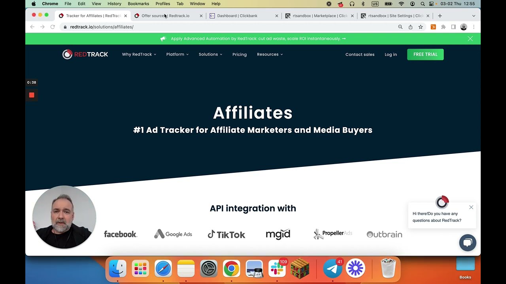The width and height of the screenshot is (506, 284).
Task: Open the Chrome extensions puzzle icon
Action: 443,27
